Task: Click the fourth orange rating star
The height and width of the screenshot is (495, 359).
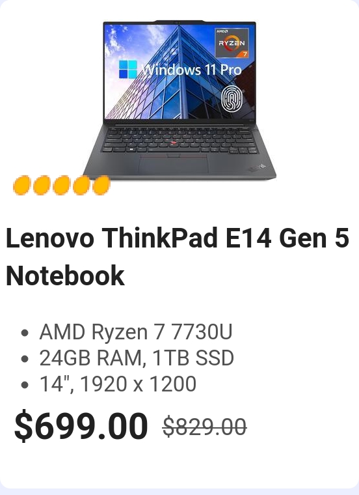Action: click(x=82, y=186)
